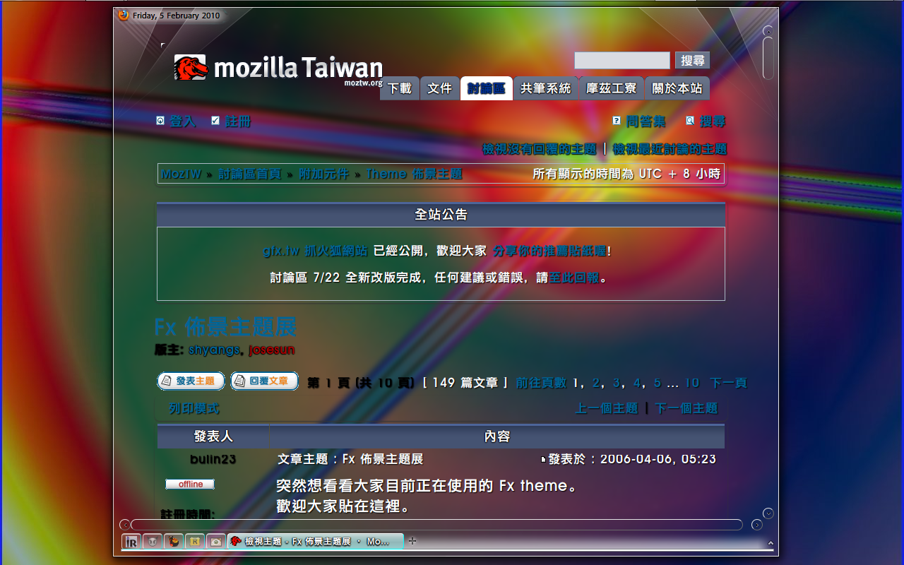Go to page 2 of the topic
This screenshot has width=904, height=565.
pyautogui.click(x=597, y=383)
